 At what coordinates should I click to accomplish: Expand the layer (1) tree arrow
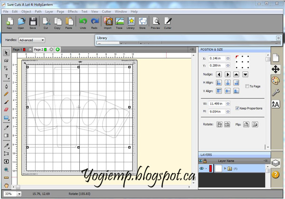coord(225,169)
